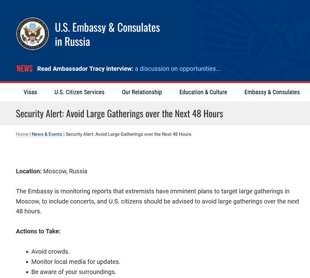Click the Security Alert title in the breadcrumb trail
This screenshot has width=310, height=278.
point(129,134)
